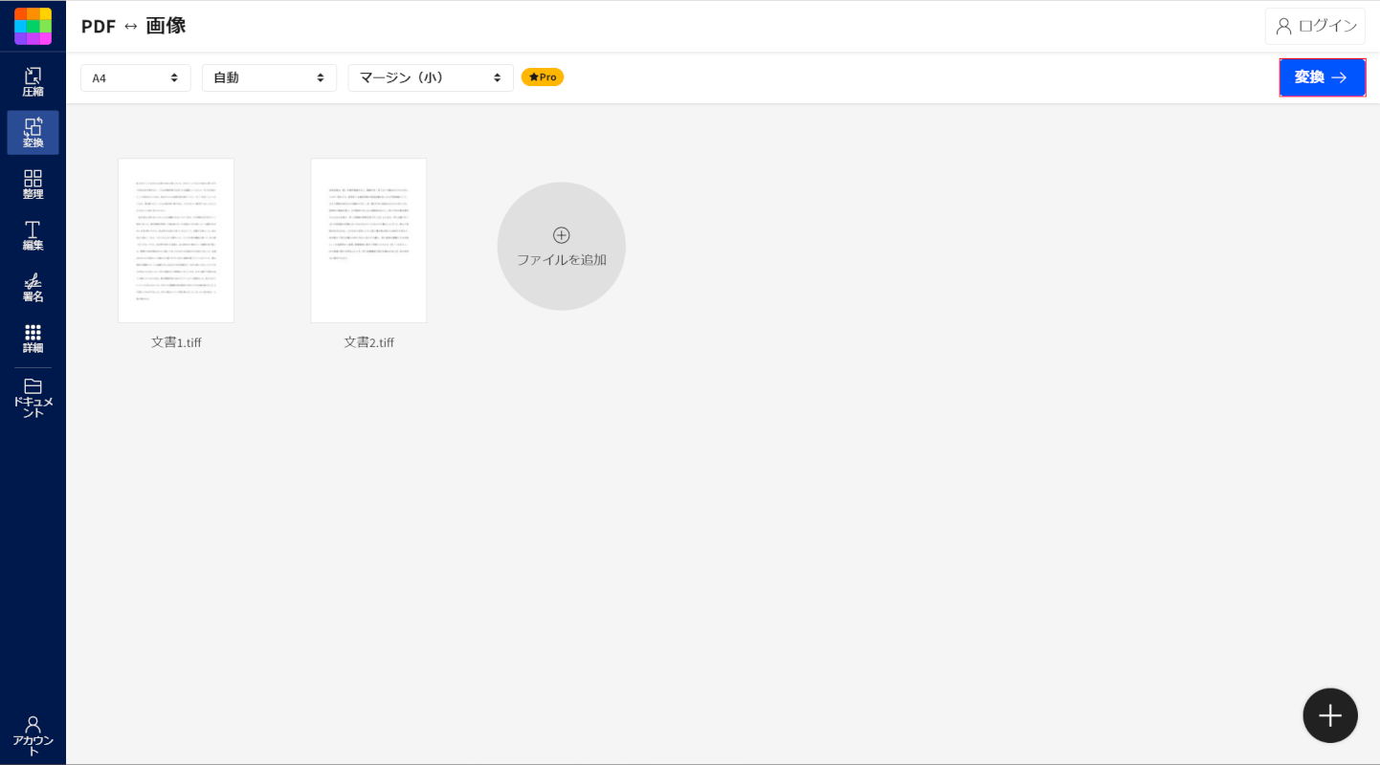Select the 文書2.tiff thumbnail
1380x765 pixels.
[368, 240]
